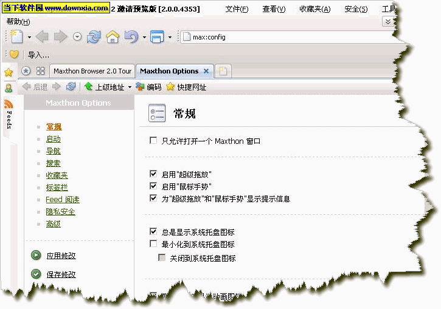The height and width of the screenshot is (309, 441).
Task: Open the New Tab dropdown arrow
Action: click(x=29, y=37)
